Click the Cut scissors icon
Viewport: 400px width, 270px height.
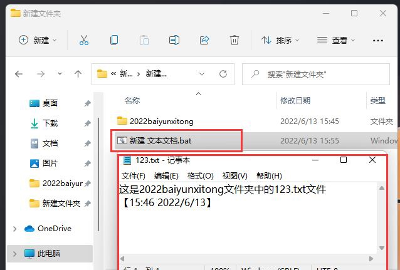tap(83, 40)
